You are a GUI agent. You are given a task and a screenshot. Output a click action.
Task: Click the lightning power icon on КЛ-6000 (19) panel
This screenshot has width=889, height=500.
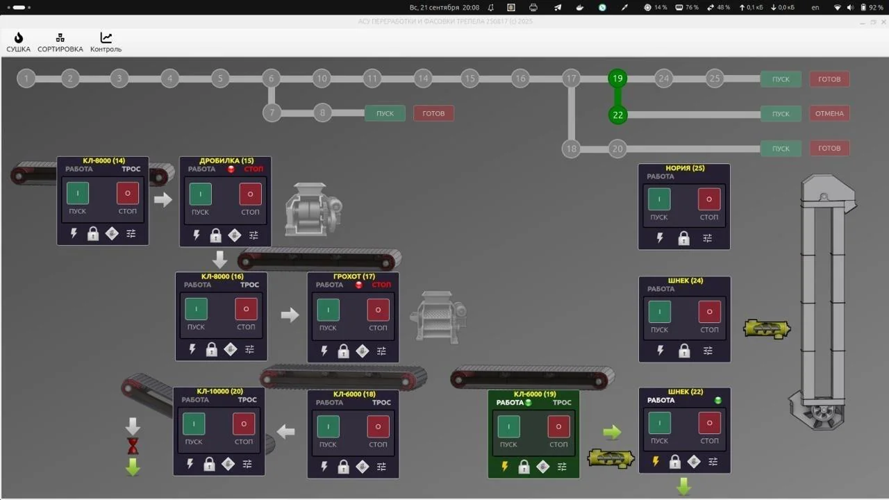[505, 467]
